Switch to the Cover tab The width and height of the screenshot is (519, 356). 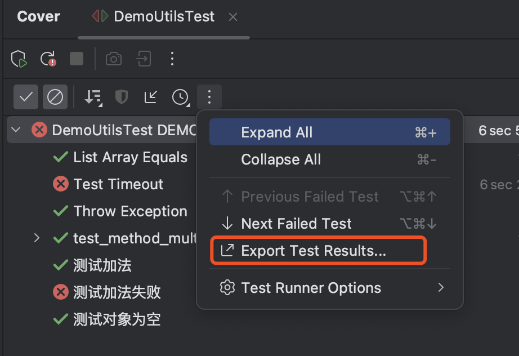click(x=39, y=16)
